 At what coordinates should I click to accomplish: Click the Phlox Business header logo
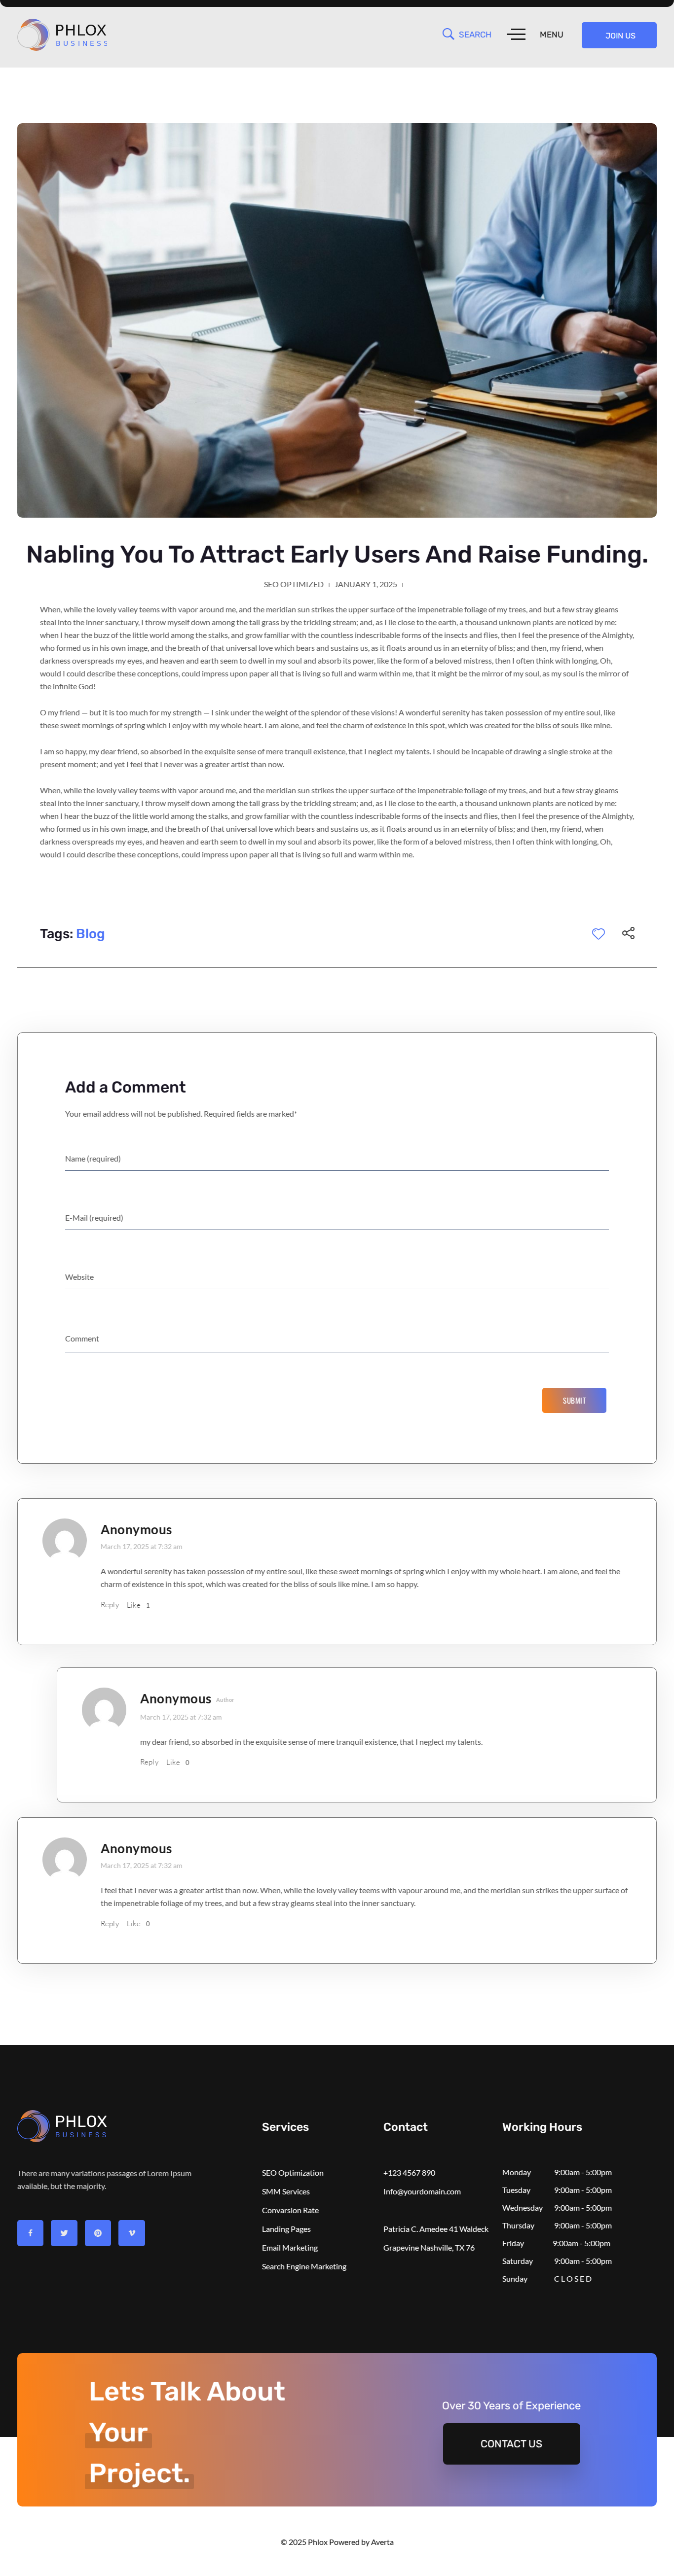click(x=63, y=35)
